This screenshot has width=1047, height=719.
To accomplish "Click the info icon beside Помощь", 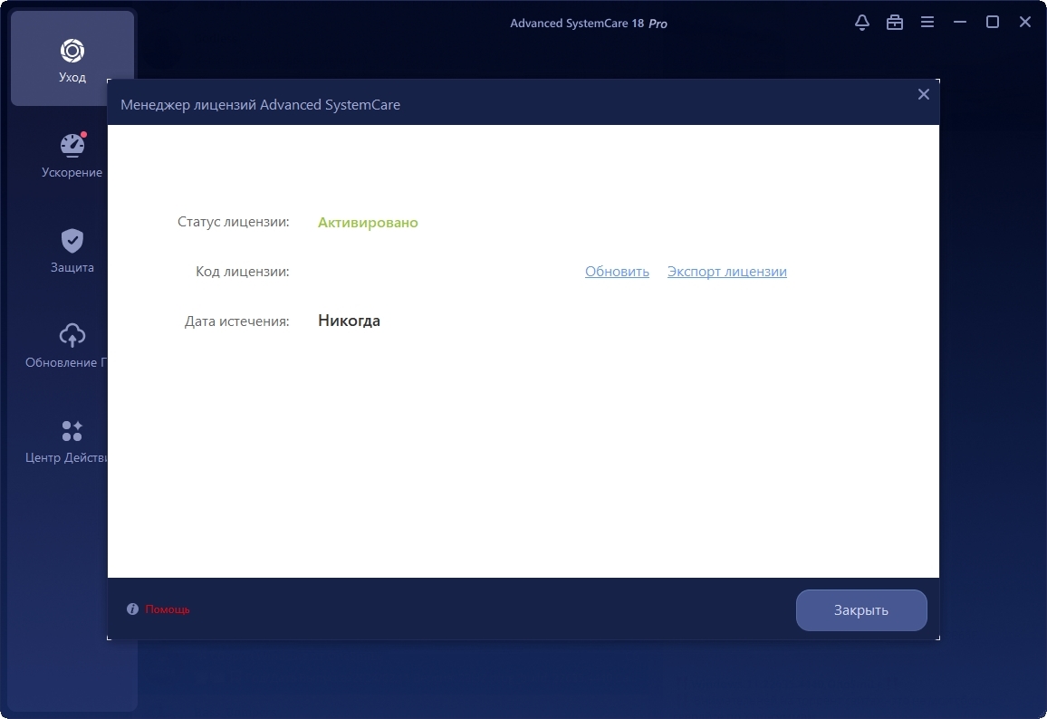I will coord(132,609).
